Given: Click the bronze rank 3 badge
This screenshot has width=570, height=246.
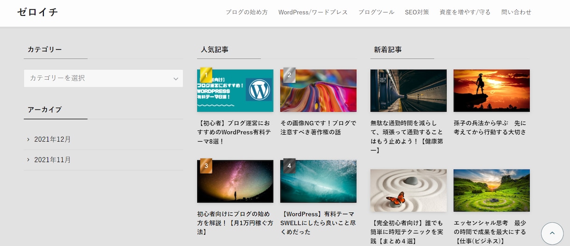Looking at the screenshot, I should pyautogui.click(x=206, y=166).
